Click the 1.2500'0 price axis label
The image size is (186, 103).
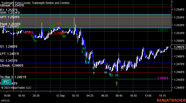coord(179,41)
